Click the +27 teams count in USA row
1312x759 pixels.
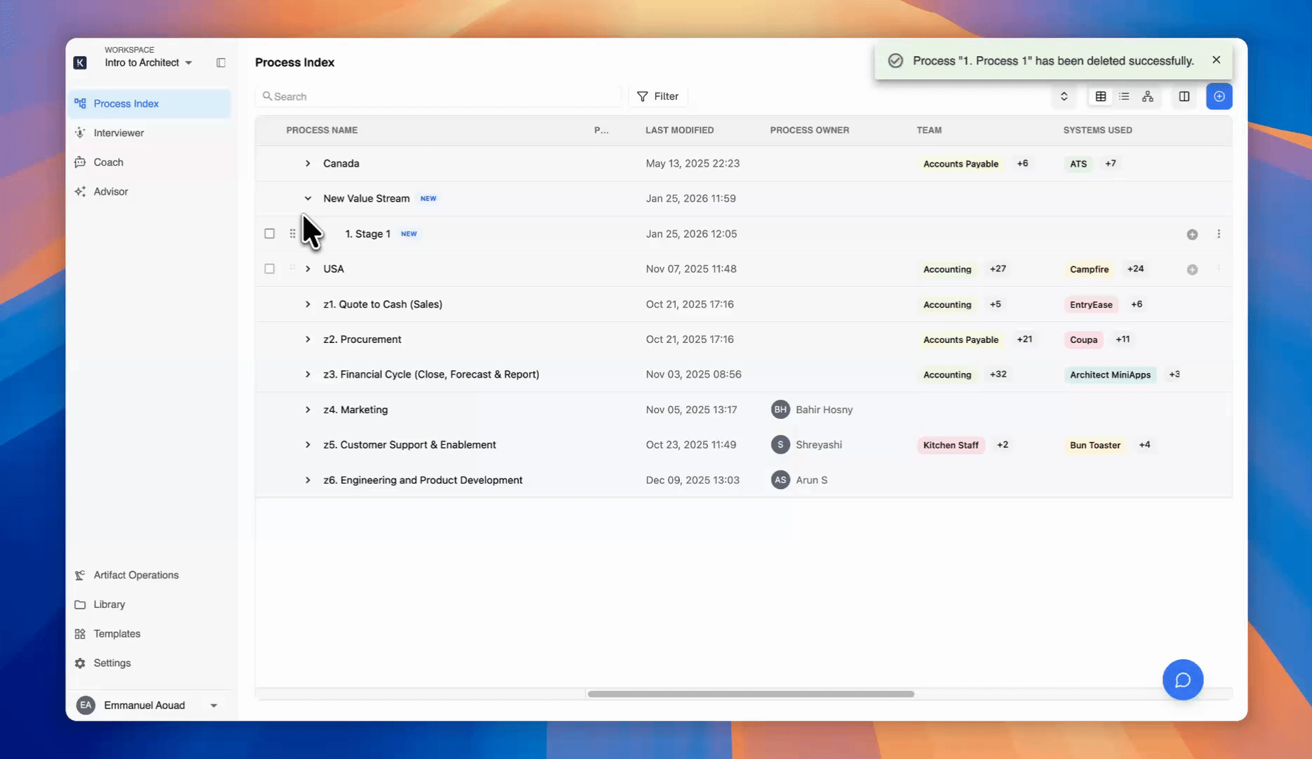point(998,269)
